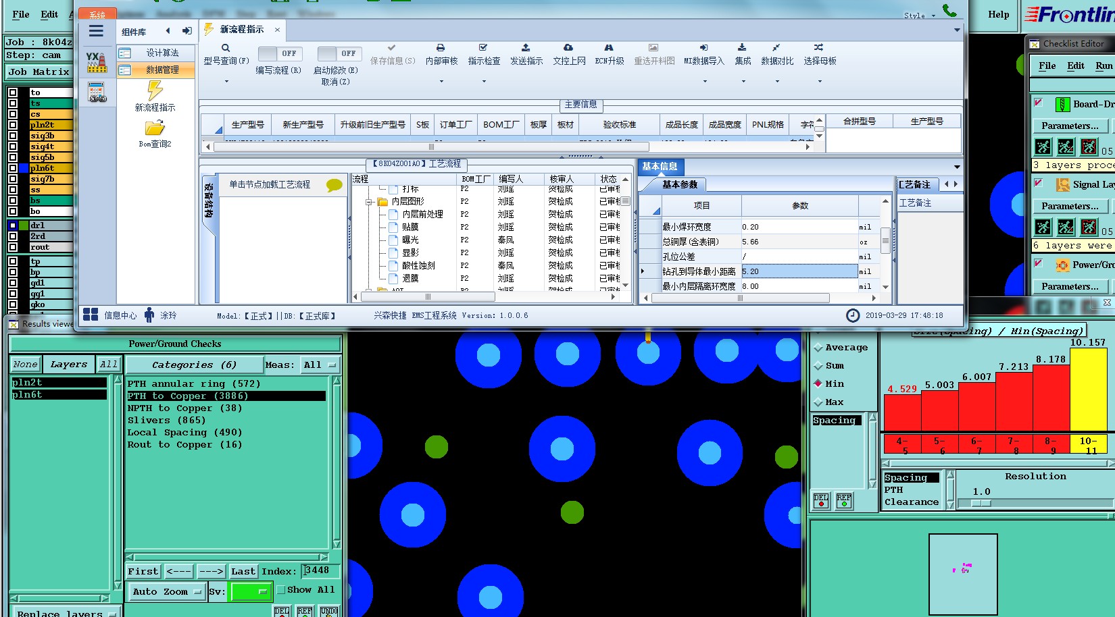Click the 信息中心 grid icon in the status bar

click(x=91, y=315)
